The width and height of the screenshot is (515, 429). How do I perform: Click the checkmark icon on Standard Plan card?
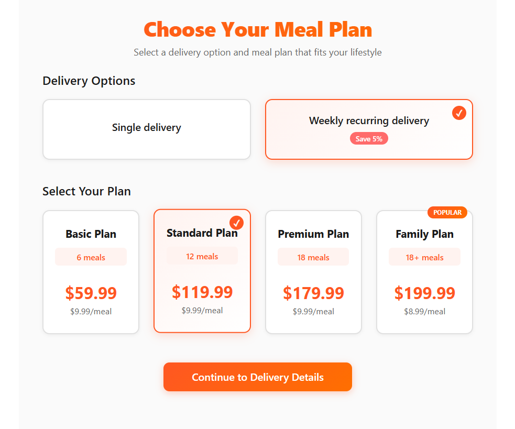(236, 223)
